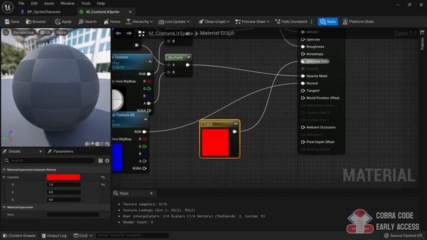
Task: Click Tangent input pin
Action: point(303,91)
